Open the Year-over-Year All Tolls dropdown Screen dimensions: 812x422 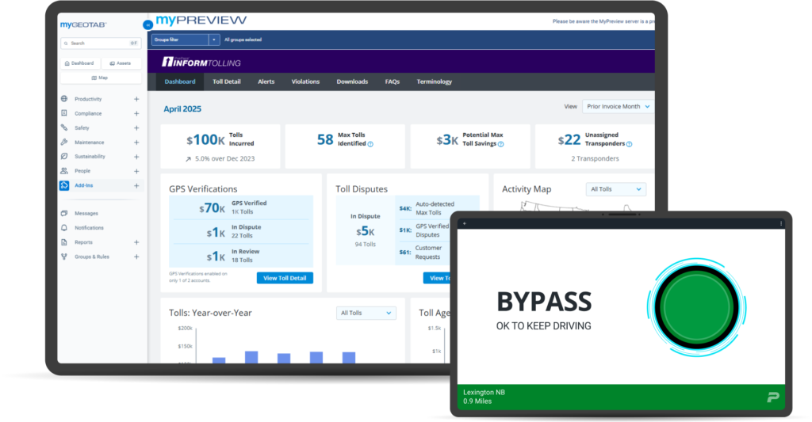[366, 313]
